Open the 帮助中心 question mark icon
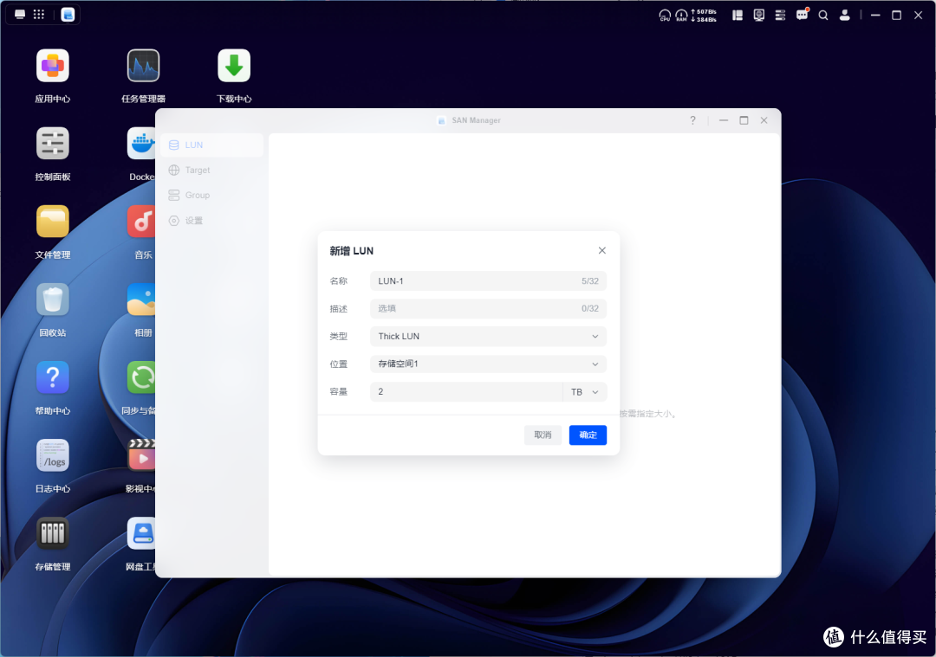This screenshot has width=936, height=657. click(x=53, y=378)
